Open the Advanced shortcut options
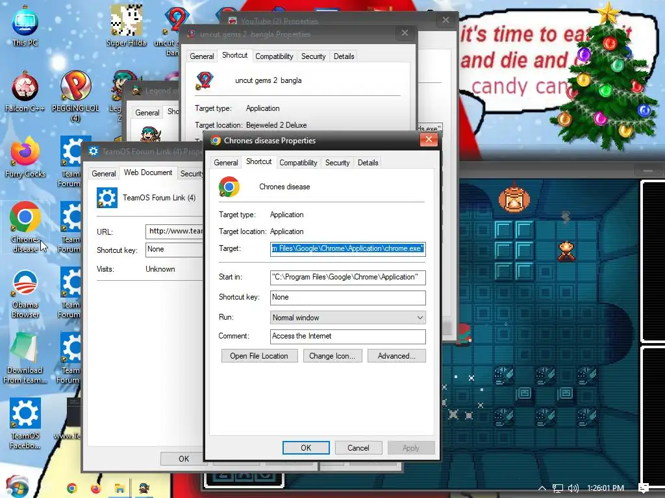 click(x=397, y=356)
